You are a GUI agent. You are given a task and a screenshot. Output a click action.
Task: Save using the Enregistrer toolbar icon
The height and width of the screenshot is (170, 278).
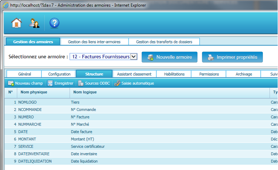[50, 83]
